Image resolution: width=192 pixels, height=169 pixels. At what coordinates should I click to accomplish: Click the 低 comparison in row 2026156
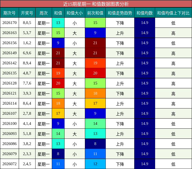173,43
